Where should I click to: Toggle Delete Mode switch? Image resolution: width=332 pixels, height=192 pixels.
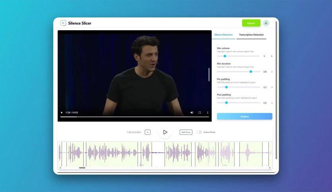199,132
